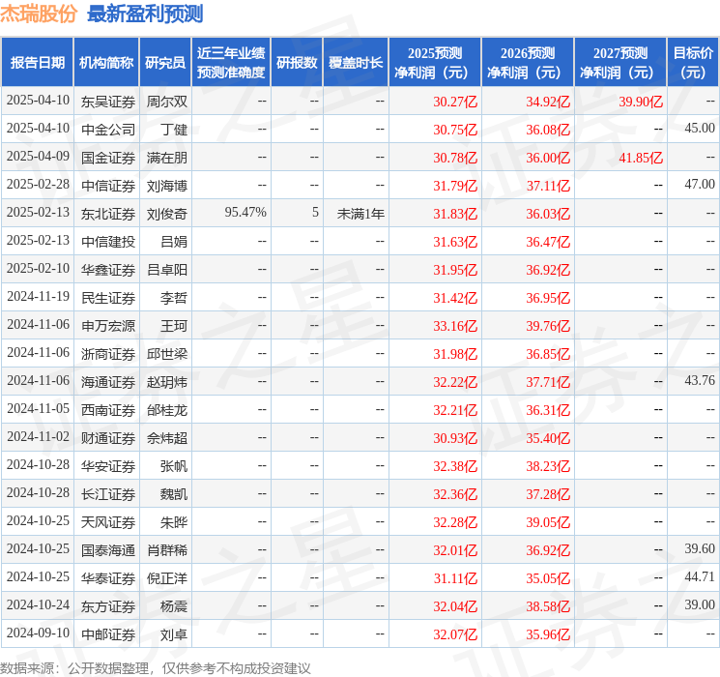Click analyst name 周尔双
The image size is (720, 677).
pyautogui.click(x=167, y=102)
